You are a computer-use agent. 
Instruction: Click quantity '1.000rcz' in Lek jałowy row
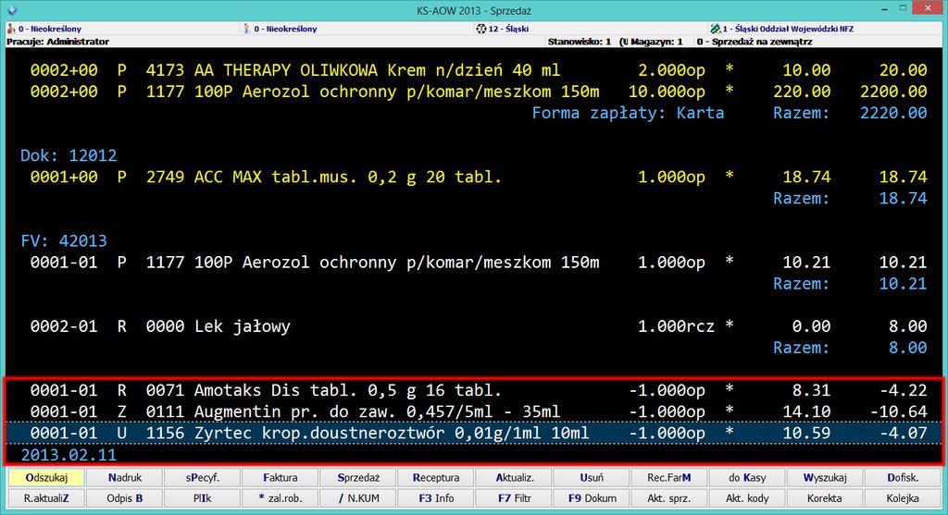coord(676,326)
